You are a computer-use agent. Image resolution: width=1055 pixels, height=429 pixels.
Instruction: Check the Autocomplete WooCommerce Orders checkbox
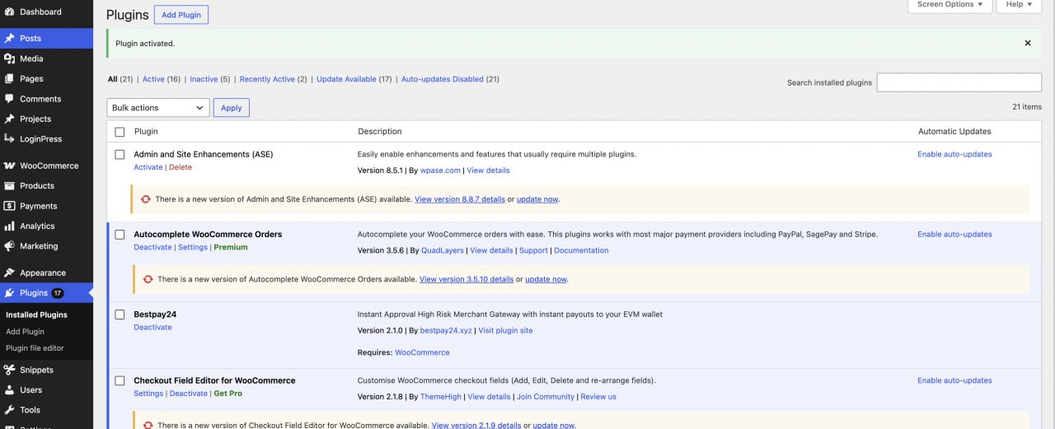120,235
